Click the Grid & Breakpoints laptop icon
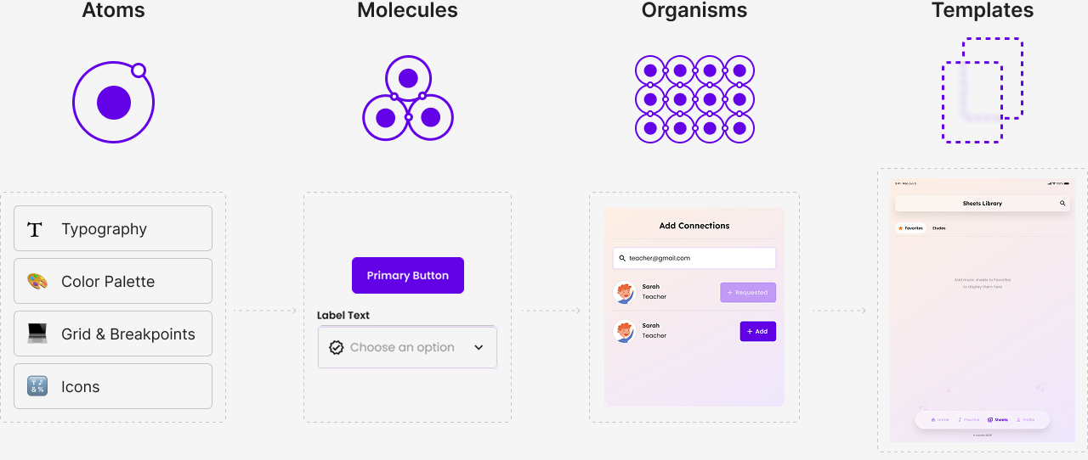This screenshot has height=460, width=1088. click(37, 334)
